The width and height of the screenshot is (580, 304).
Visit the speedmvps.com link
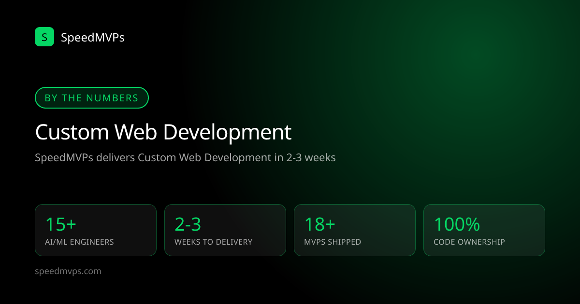[x=68, y=271]
